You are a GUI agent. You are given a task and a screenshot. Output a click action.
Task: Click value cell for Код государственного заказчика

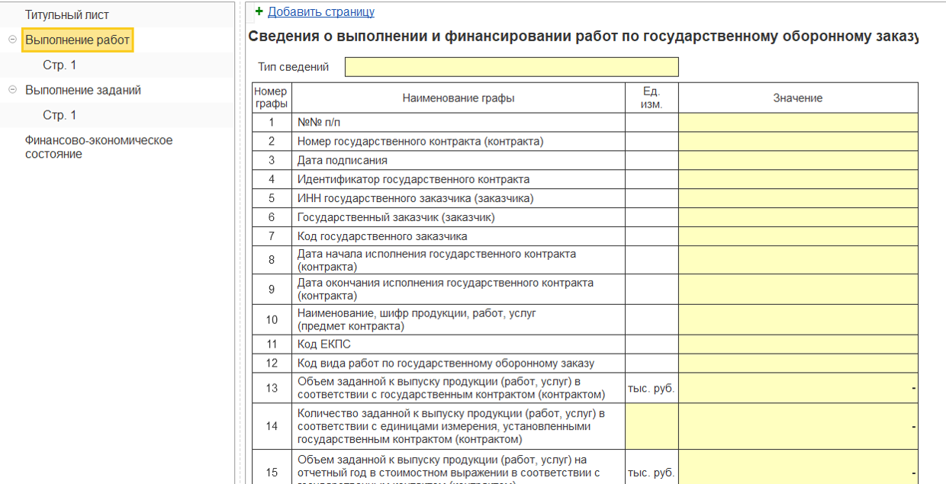[x=798, y=236]
